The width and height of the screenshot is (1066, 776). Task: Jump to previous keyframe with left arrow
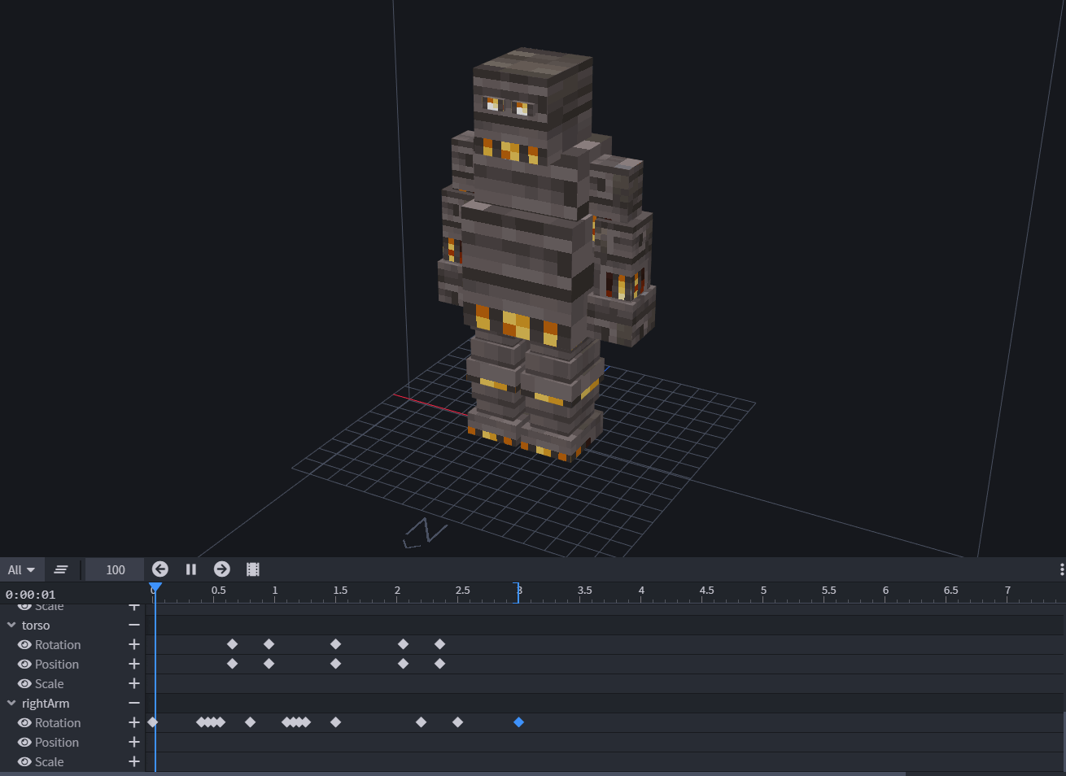pos(160,569)
